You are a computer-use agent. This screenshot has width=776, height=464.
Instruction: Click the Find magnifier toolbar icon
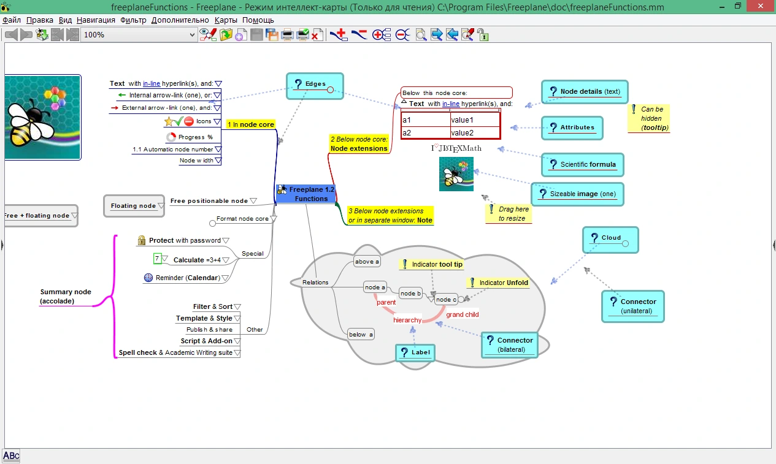(x=421, y=35)
